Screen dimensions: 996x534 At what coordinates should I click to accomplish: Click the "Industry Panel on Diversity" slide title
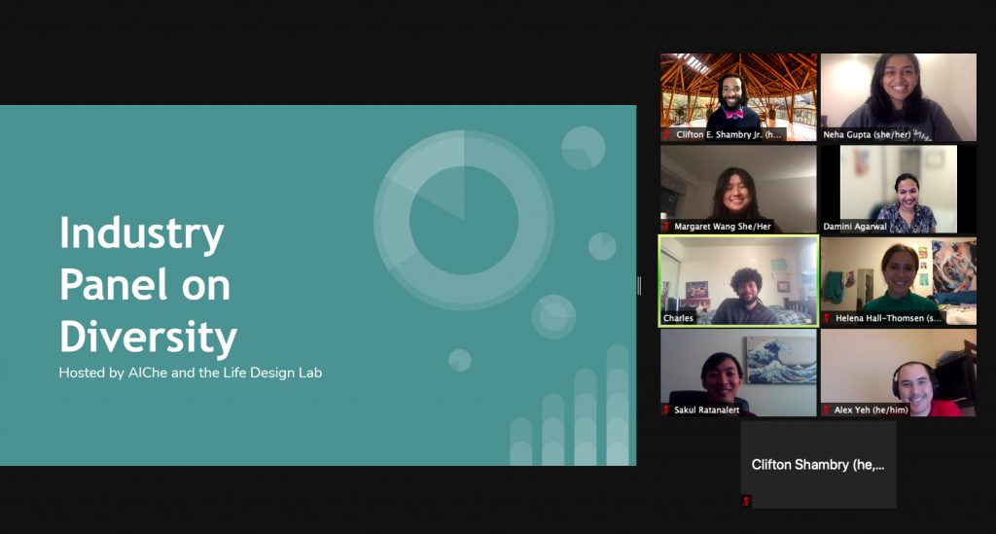(x=148, y=286)
